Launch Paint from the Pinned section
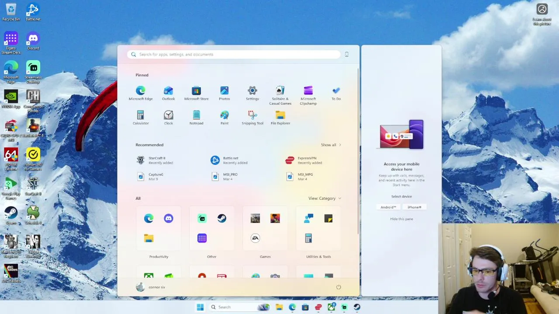Image resolution: width=559 pixels, height=314 pixels. click(224, 118)
